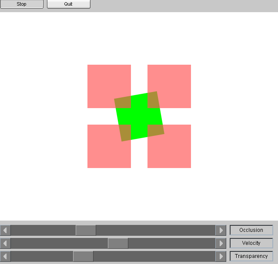This screenshot has height=264, width=278.
Task: Click the Transparency slider's left arrow
Action: click(x=5, y=256)
